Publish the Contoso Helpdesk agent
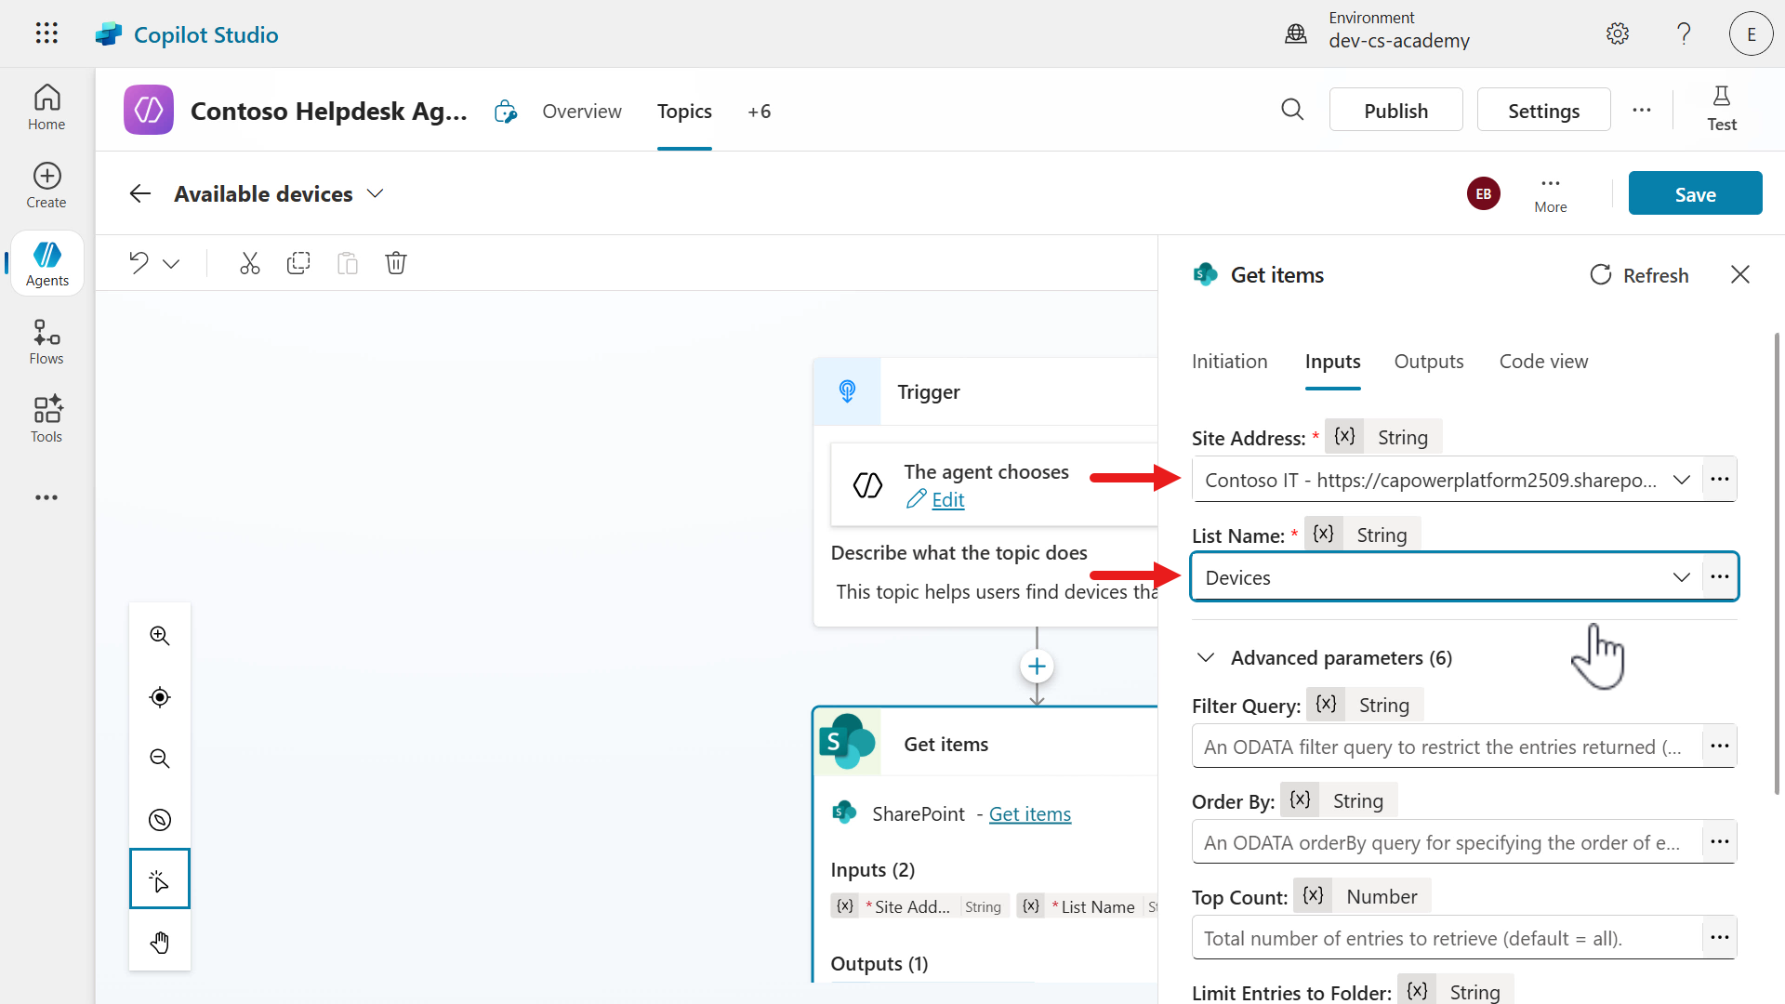The width and height of the screenshot is (1785, 1004). 1395,110
